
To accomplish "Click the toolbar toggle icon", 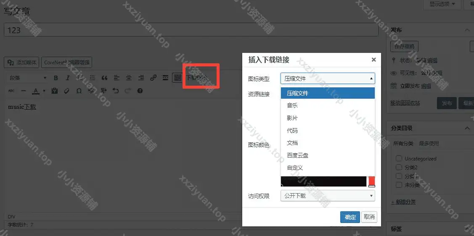I will (x=177, y=78).
